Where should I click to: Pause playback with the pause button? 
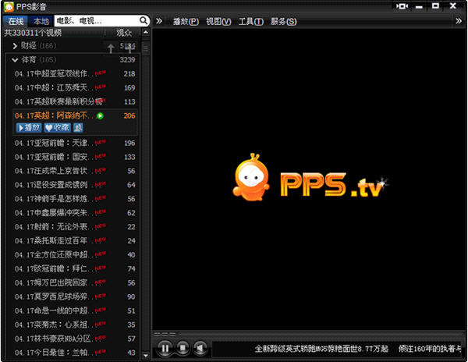click(165, 348)
